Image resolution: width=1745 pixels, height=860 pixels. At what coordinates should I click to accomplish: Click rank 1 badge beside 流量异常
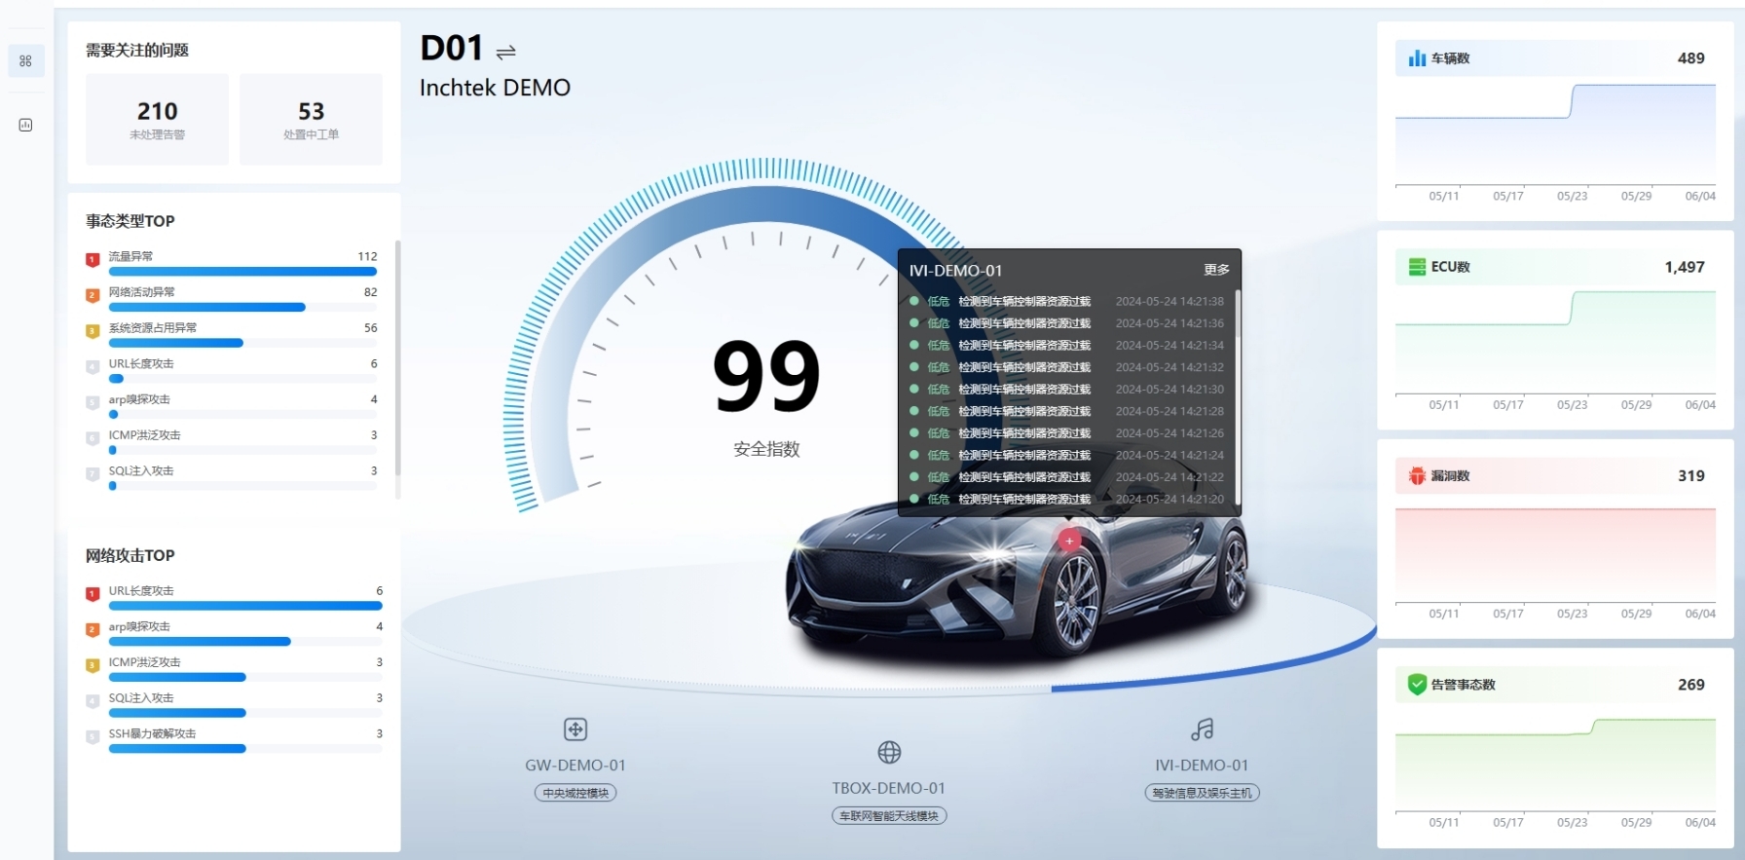93,259
